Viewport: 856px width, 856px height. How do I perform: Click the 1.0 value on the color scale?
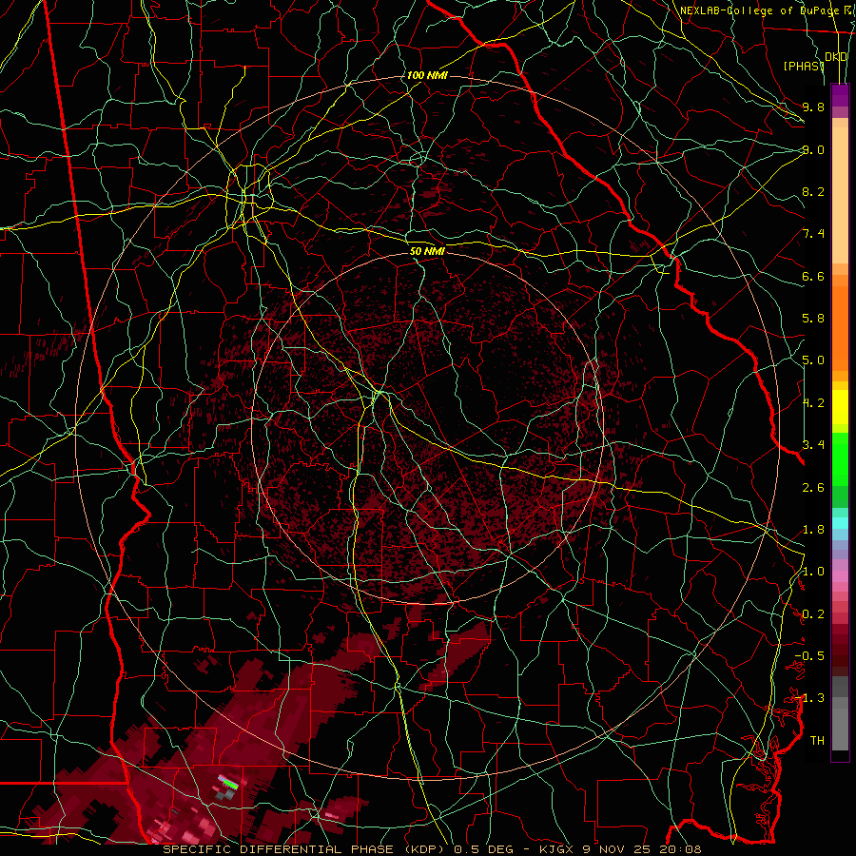[813, 572]
